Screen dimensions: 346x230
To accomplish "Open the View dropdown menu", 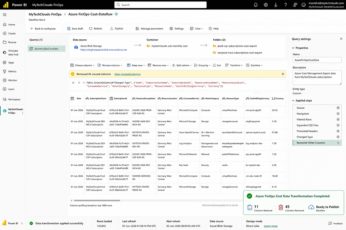I will coord(196,28).
